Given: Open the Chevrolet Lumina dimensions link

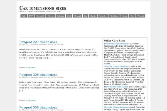Looking at the screenshot, I should 117,66.
